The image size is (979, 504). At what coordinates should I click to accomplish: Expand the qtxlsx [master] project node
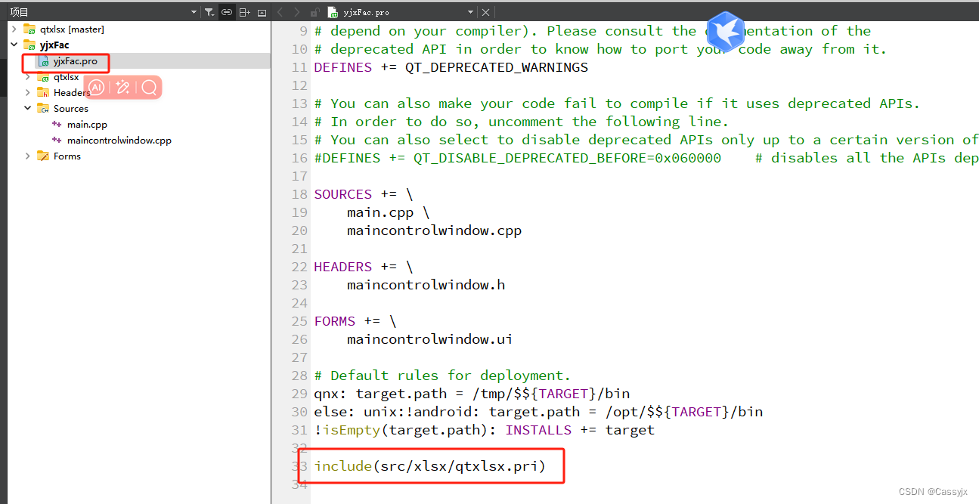click(x=14, y=29)
